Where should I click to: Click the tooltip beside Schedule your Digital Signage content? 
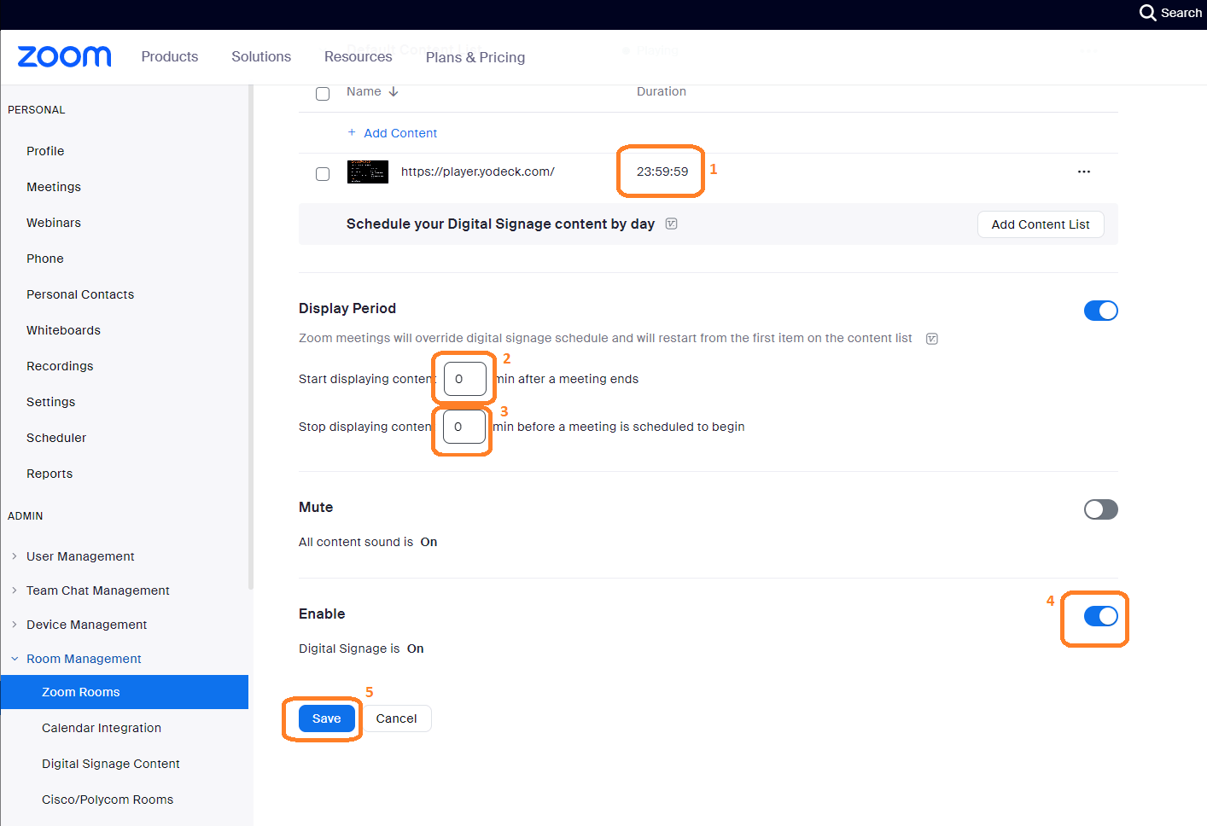coord(671,224)
